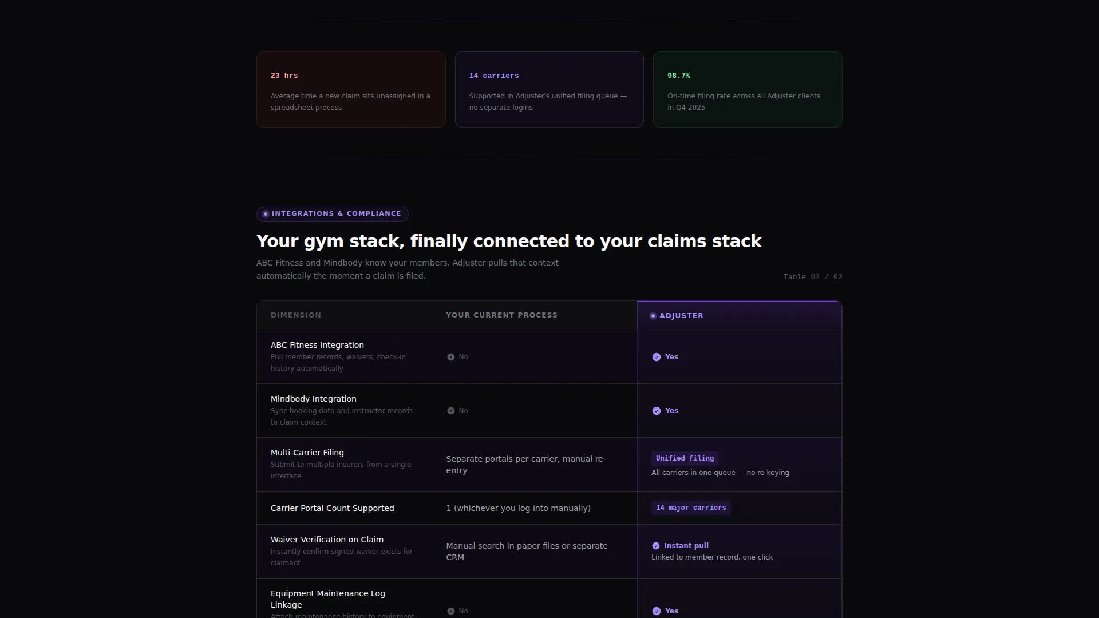The width and height of the screenshot is (1099, 618).
Task: Click the Table 02 / 03 indicator
Action: coord(813,277)
